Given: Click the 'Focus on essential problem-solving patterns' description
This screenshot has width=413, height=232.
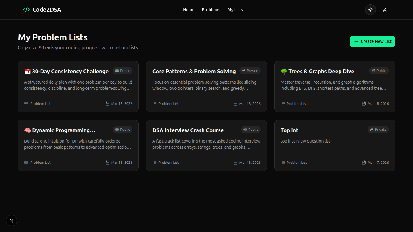Looking at the screenshot, I should click(x=204, y=85).
